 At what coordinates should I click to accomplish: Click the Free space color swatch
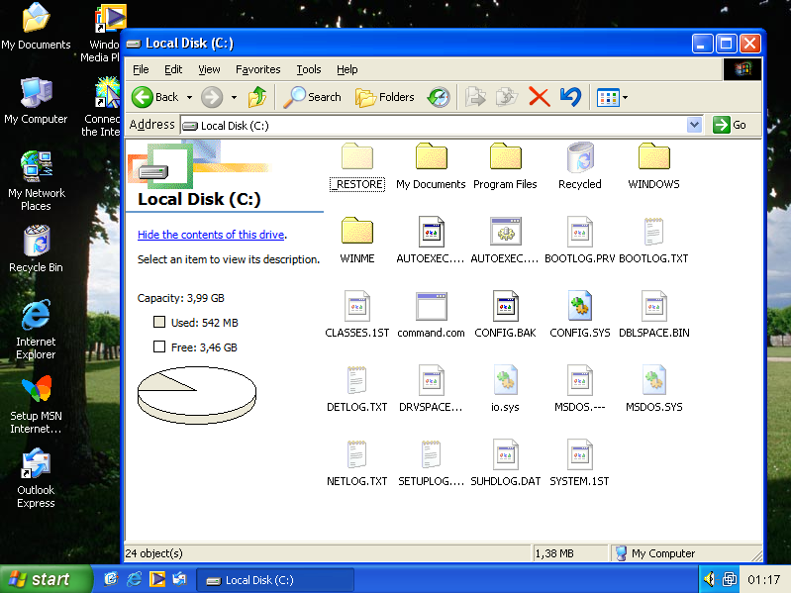coord(159,346)
